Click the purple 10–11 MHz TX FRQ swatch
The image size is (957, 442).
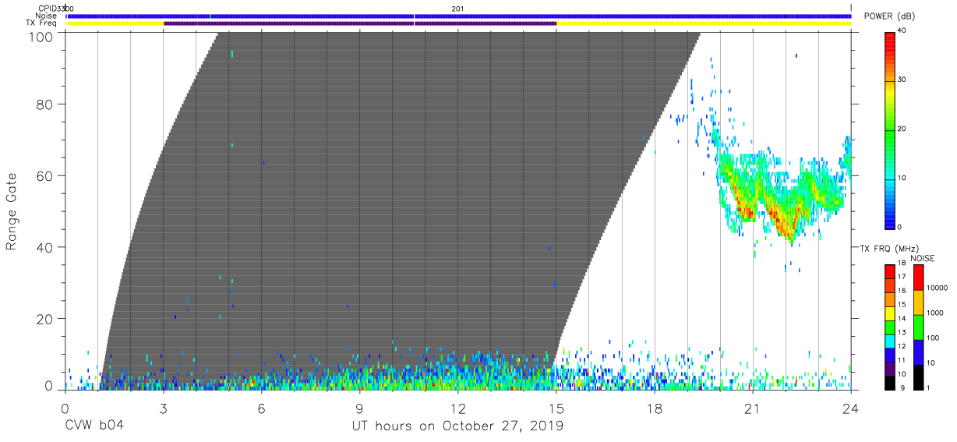890,369
